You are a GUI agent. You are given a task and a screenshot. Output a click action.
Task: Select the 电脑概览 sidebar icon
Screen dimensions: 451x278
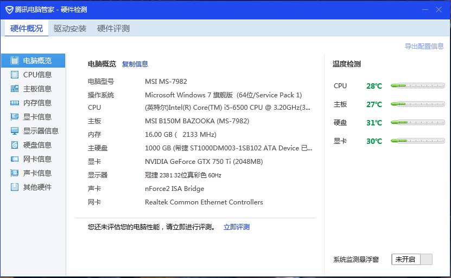point(15,61)
